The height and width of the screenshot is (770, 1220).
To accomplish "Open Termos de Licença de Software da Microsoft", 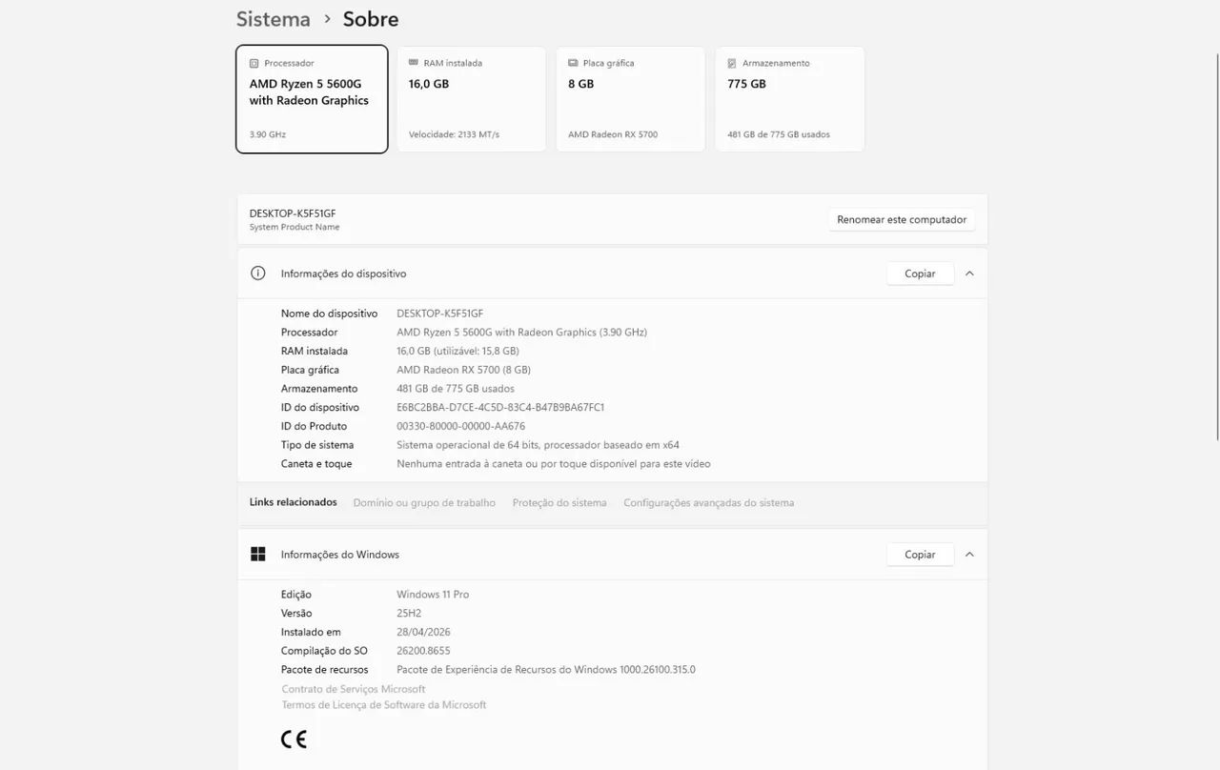I will pyautogui.click(x=384, y=705).
